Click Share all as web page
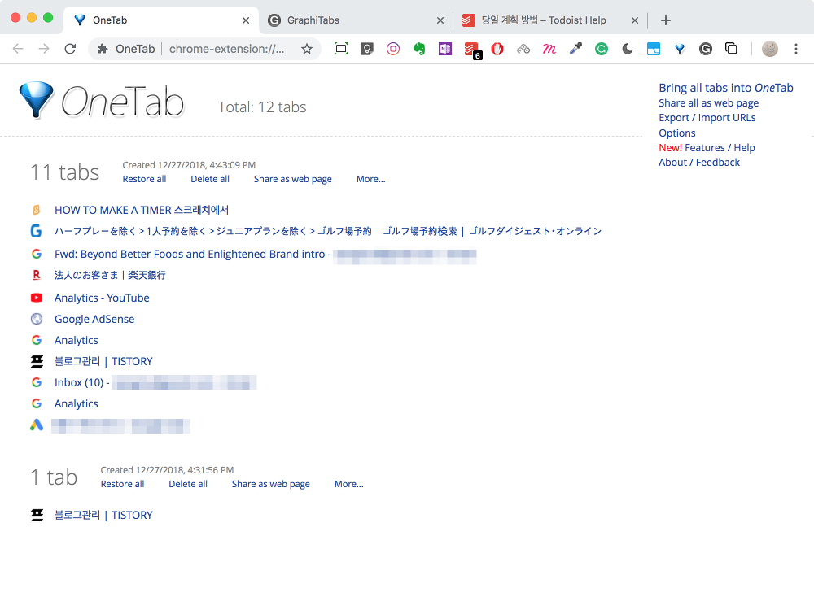The height and width of the screenshot is (610, 814). 709,102
